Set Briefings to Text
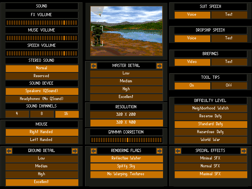 pos(229,62)
